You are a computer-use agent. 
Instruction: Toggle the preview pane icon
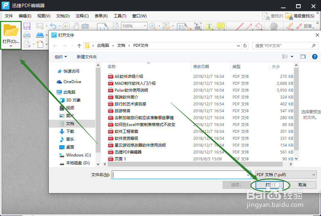[303, 57]
